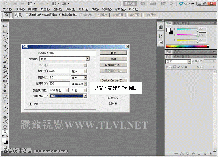The height and width of the screenshot is (157, 218).
Task: Select the Line shape tool
Action: pyautogui.click(x=5, y=111)
